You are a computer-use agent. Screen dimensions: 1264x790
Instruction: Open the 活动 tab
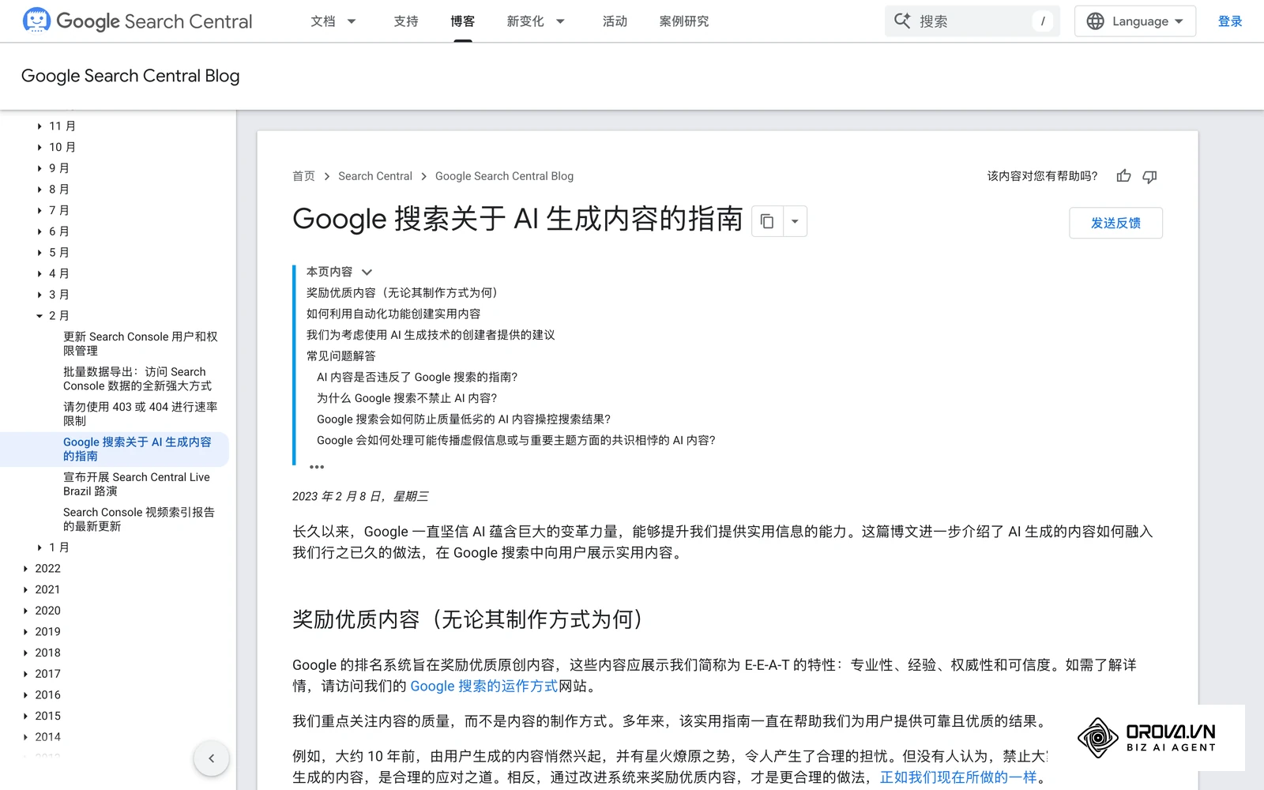click(615, 21)
